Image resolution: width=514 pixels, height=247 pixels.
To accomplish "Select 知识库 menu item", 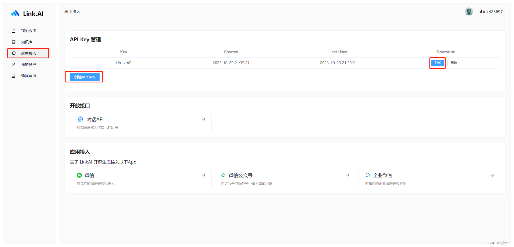I will (x=27, y=42).
